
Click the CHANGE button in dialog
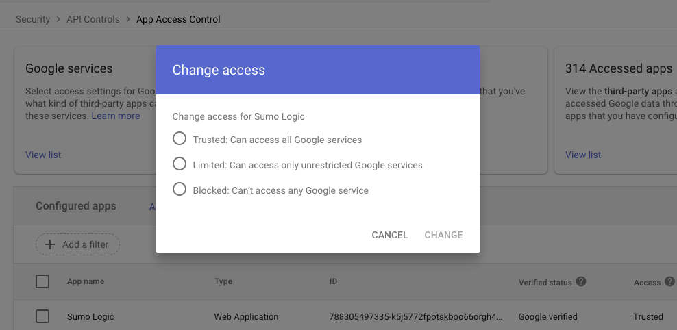(443, 235)
